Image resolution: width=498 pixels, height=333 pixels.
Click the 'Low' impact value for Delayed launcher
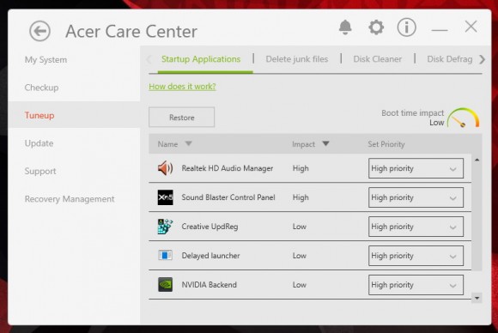[299, 256]
